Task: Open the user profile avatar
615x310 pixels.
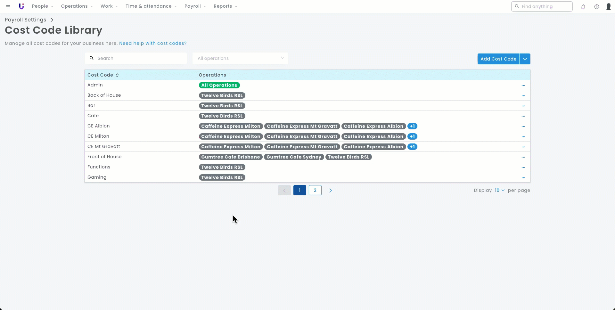Action: (x=608, y=7)
